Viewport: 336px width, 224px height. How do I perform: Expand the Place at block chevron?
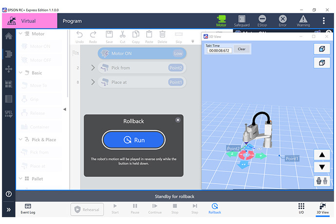pos(93,82)
